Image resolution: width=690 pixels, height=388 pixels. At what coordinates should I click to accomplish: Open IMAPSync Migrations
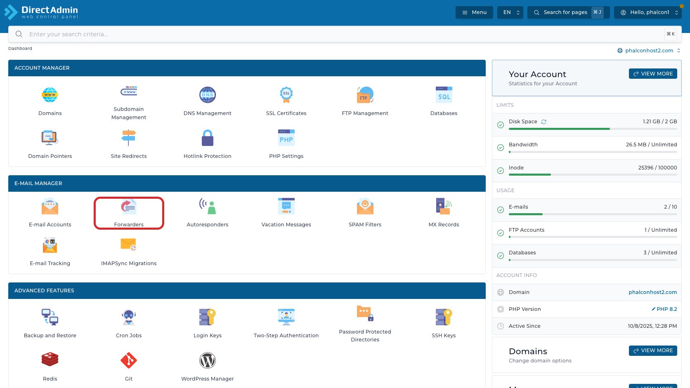pyautogui.click(x=129, y=252)
